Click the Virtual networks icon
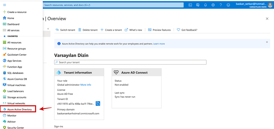 pos(4,103)
